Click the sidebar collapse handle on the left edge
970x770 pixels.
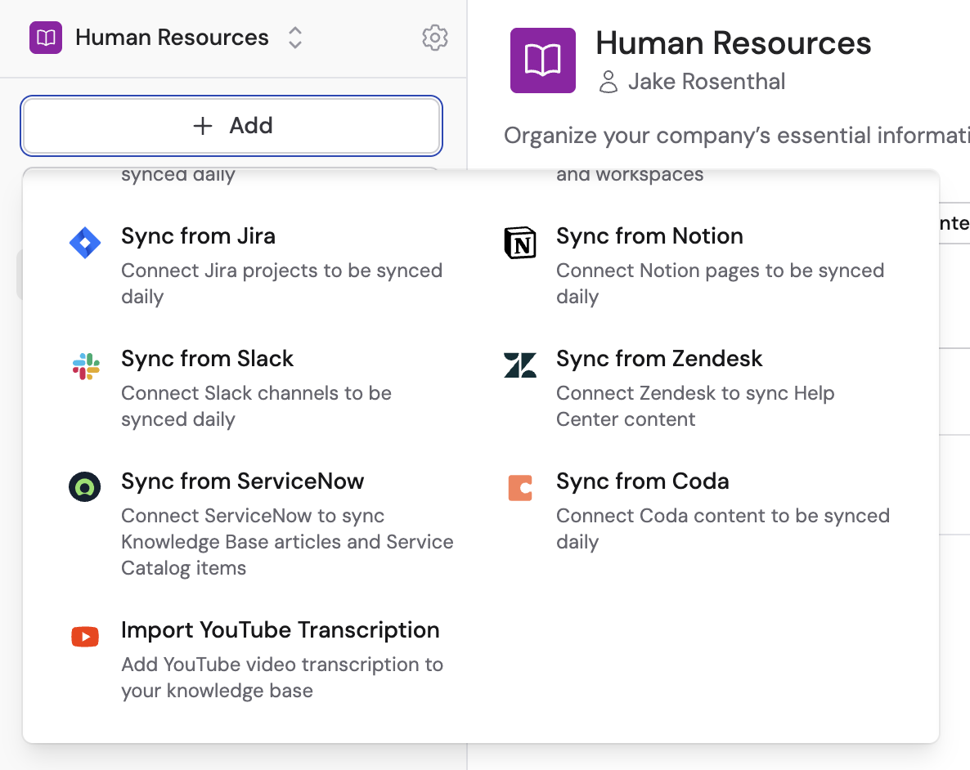18,275
